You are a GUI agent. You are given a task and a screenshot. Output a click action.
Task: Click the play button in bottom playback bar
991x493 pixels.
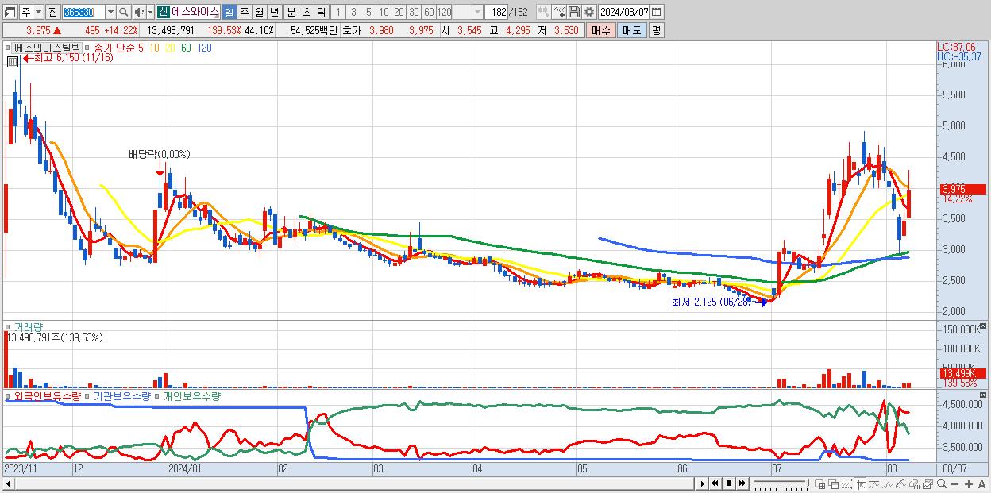click(x=702, y=483)
